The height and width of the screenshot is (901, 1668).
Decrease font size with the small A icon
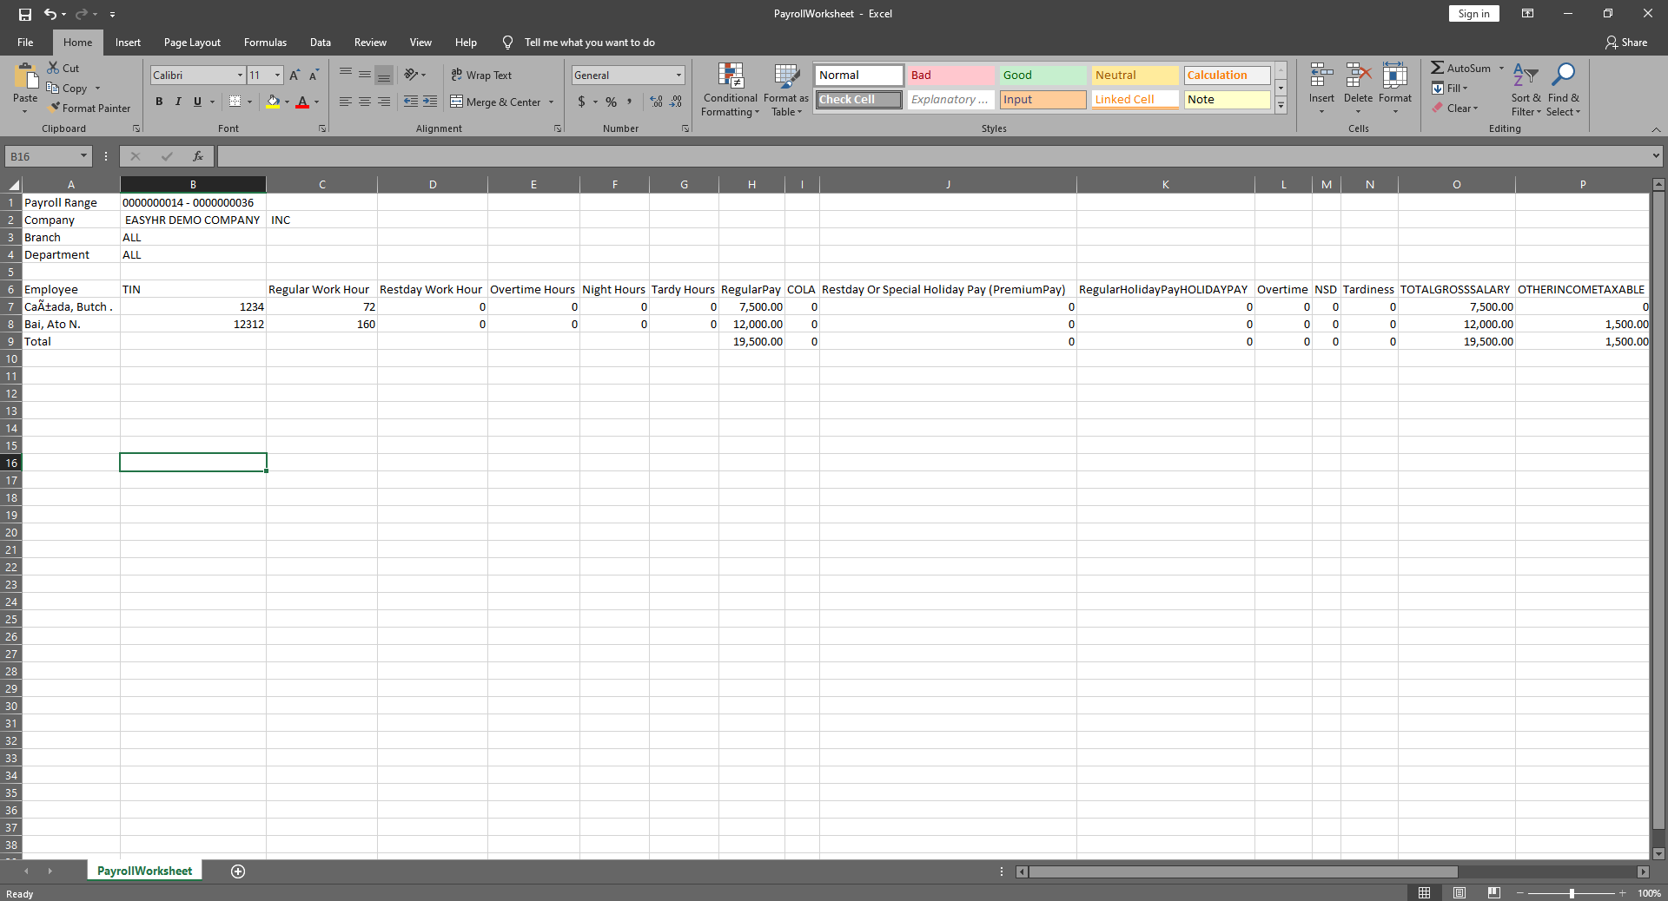click(314, 76)
